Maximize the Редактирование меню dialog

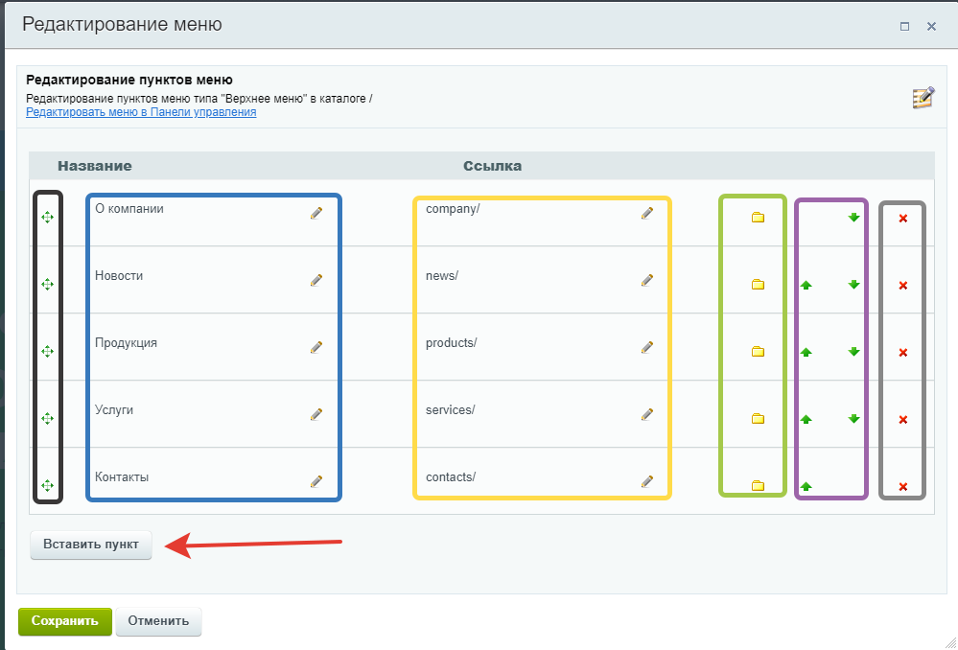(905, 26)
